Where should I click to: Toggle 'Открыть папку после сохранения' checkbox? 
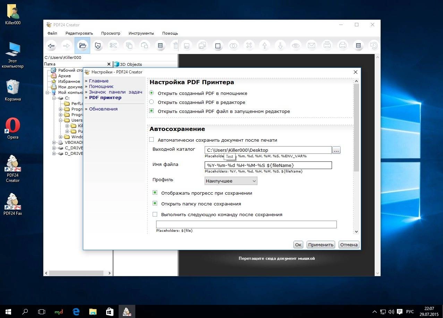coord(155,204)
